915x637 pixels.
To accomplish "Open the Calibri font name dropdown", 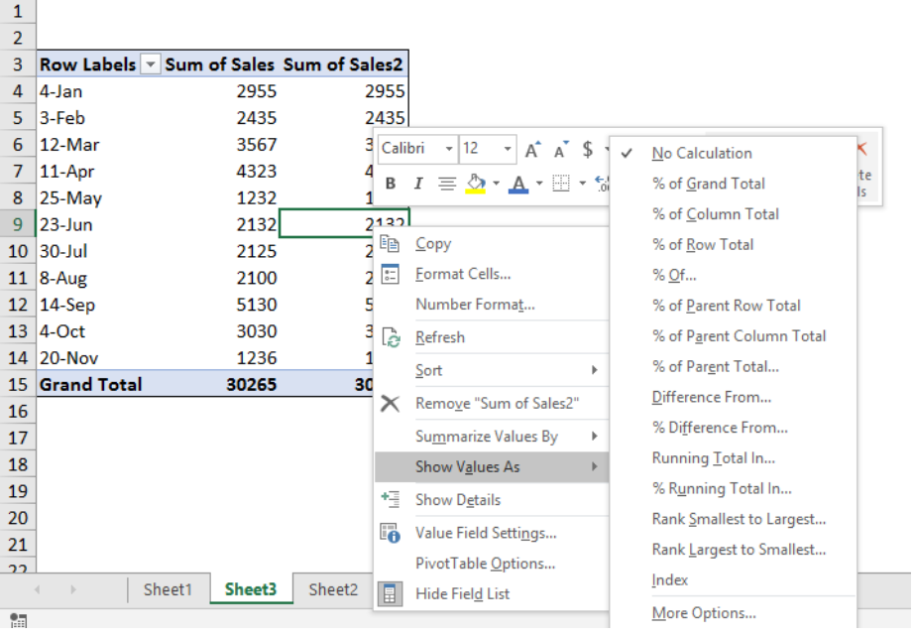I will click(x=449, y=149).
